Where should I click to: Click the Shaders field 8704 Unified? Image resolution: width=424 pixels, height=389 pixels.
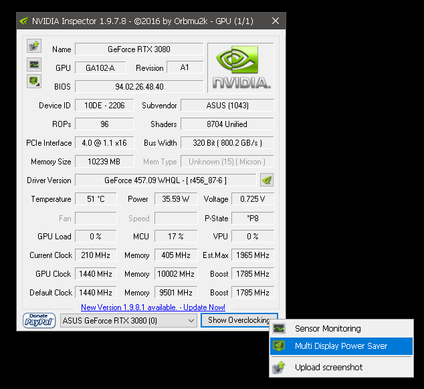coord(227,124)
